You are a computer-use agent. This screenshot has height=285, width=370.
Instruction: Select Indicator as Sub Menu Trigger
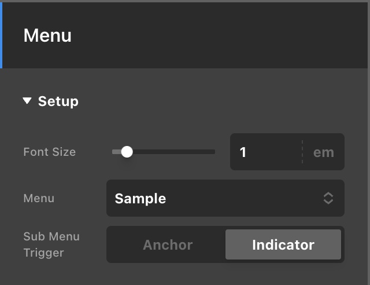(x=283, y=244)
